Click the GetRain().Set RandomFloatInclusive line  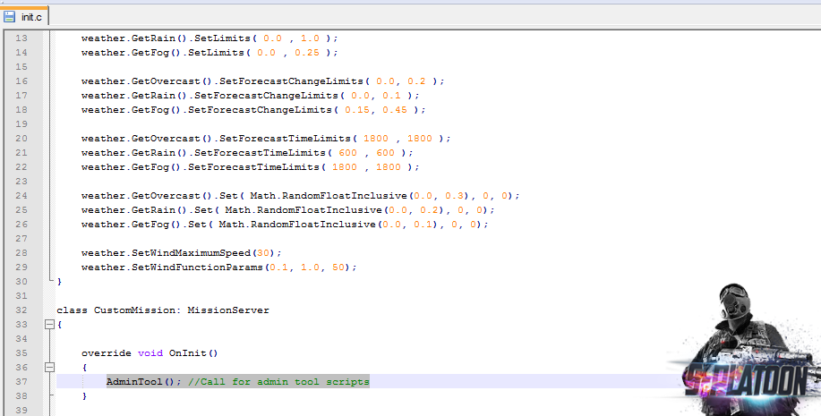click(x=288, y=210)
